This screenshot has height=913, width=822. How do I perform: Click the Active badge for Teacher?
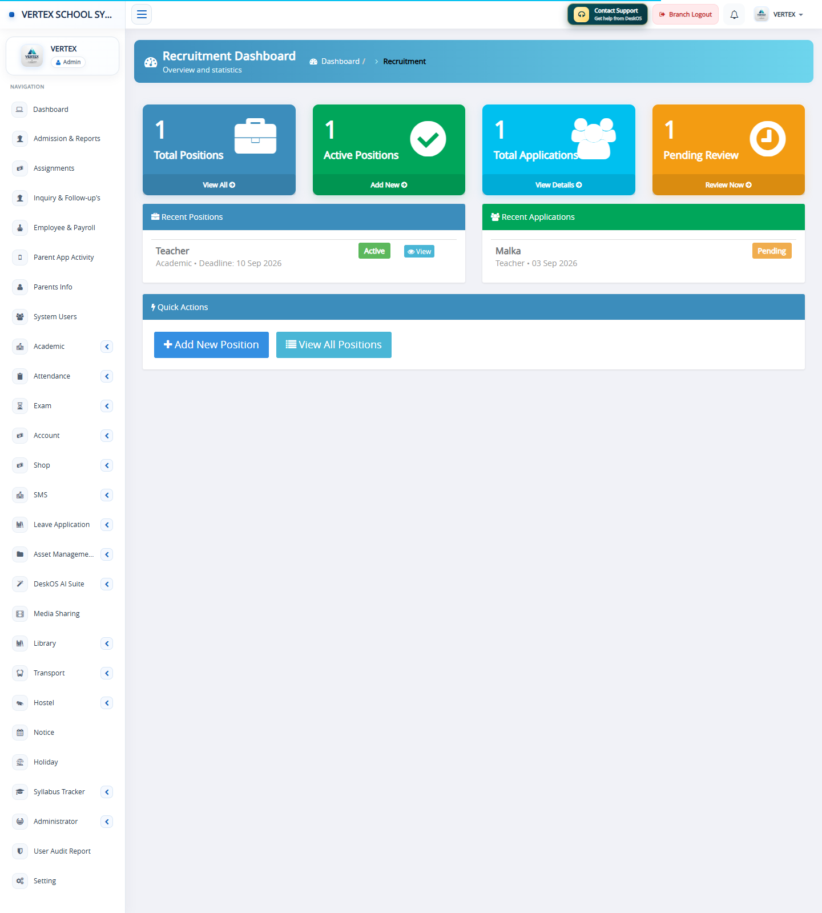[x=374, y=251]
